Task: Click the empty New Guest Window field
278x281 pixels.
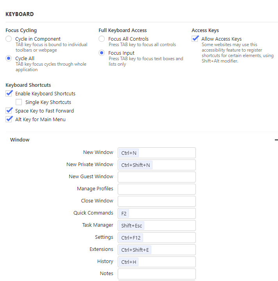Action: pyautogui.click(x=156, y=177)
